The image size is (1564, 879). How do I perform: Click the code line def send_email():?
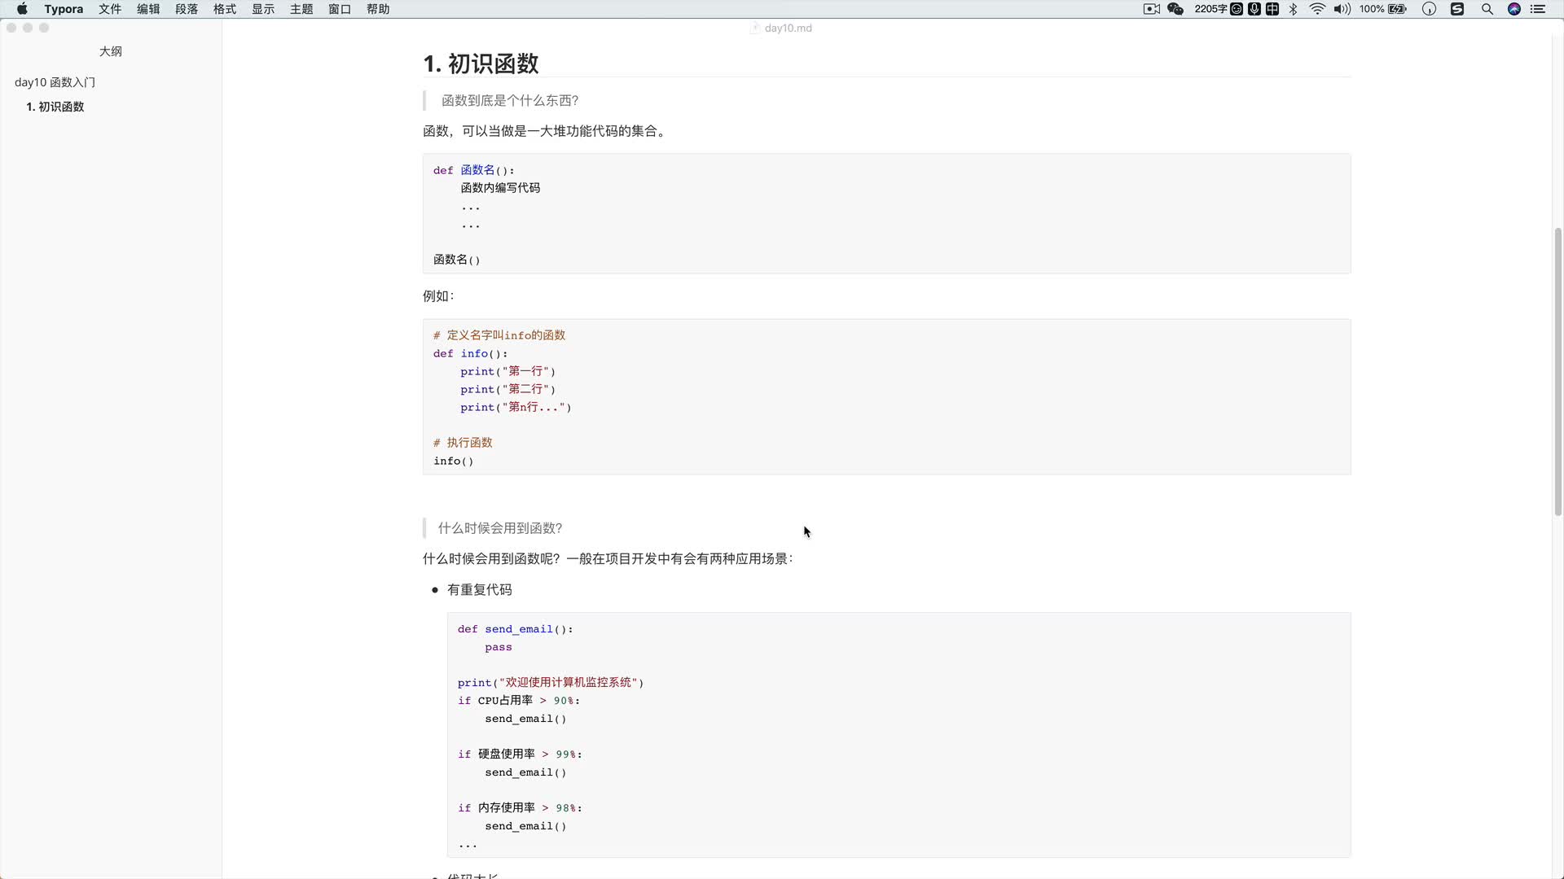tap(516, 629)
